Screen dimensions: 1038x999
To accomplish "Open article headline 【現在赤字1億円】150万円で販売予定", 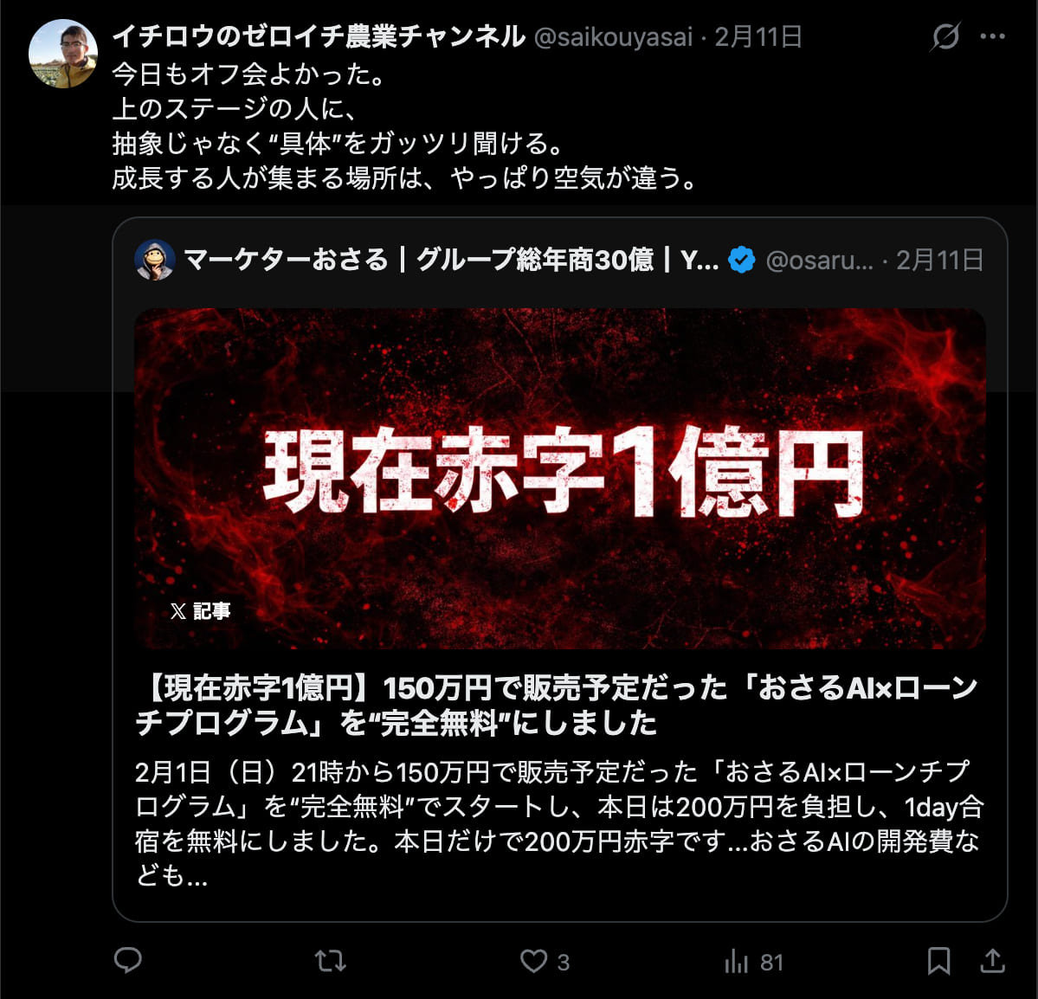I will [x=557, y=706].
